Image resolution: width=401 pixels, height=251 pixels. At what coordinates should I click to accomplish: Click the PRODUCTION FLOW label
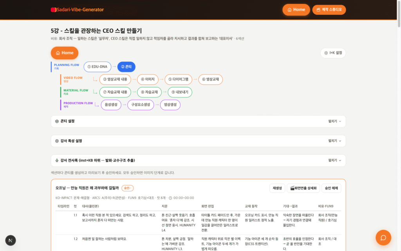(78, 103)
